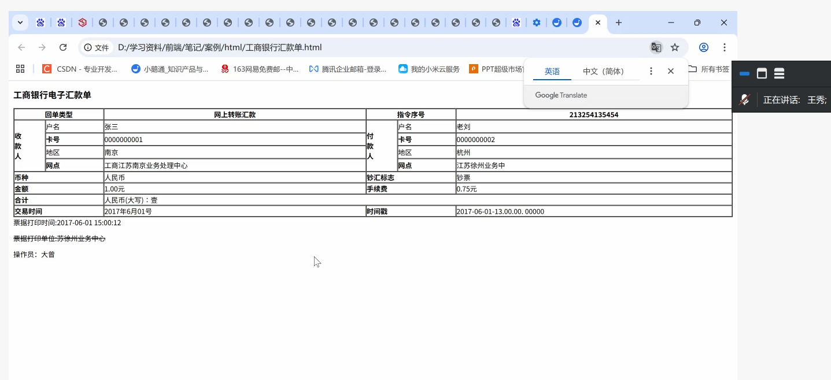
Task: Close the Google Translate popup
Action: (671, 71)
